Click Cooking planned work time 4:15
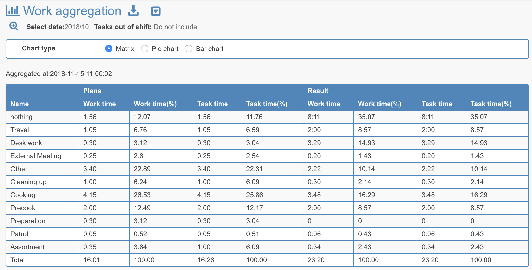Image resolution: width=532 pixels, height=270 pixels. tap(90, 195)
